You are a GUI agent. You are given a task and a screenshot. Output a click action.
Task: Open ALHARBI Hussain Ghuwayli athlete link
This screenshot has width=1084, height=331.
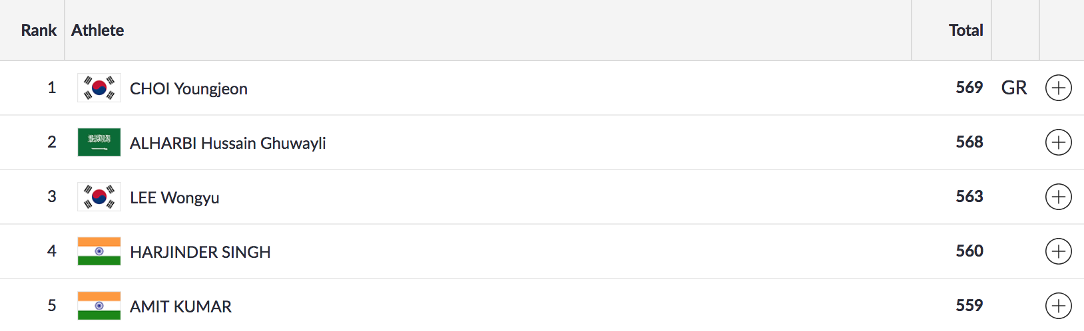click(228, 143)
